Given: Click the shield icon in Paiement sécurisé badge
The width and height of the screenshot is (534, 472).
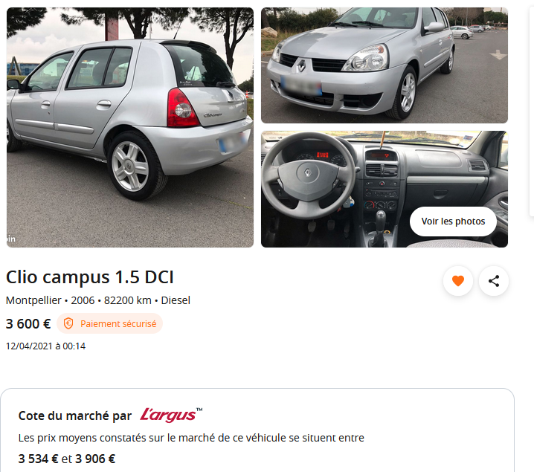Looking at the screenshot, I should (68, 323).
